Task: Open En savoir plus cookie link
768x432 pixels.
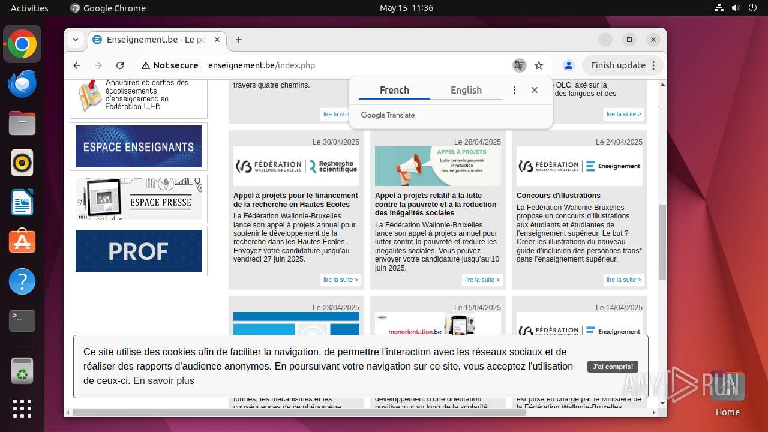Action: coord(164,380)
